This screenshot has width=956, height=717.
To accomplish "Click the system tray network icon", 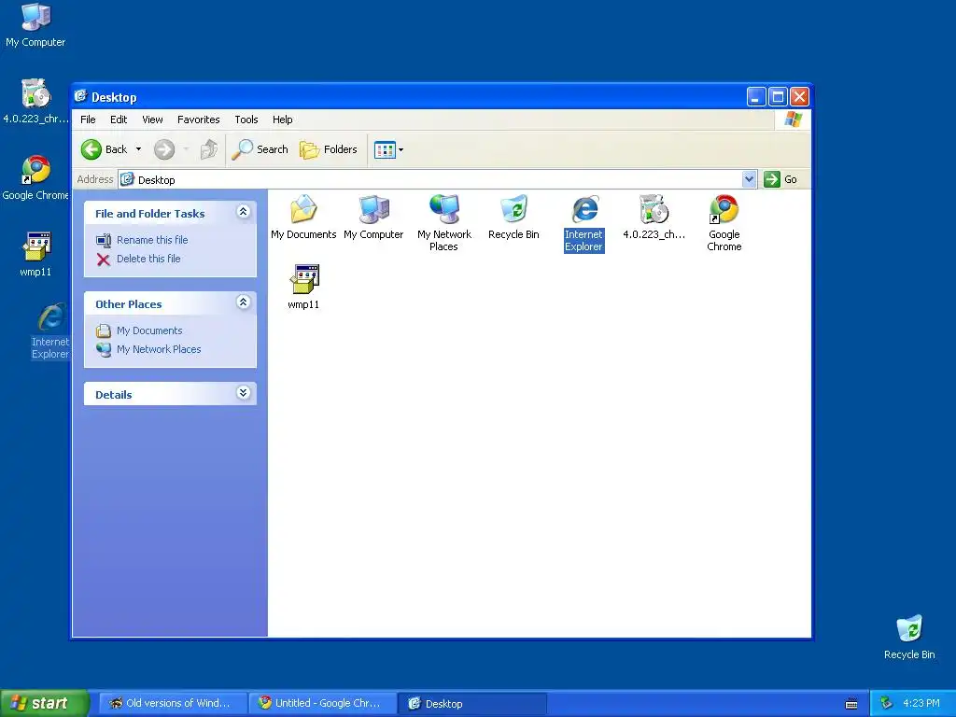I will click(886, 703).
